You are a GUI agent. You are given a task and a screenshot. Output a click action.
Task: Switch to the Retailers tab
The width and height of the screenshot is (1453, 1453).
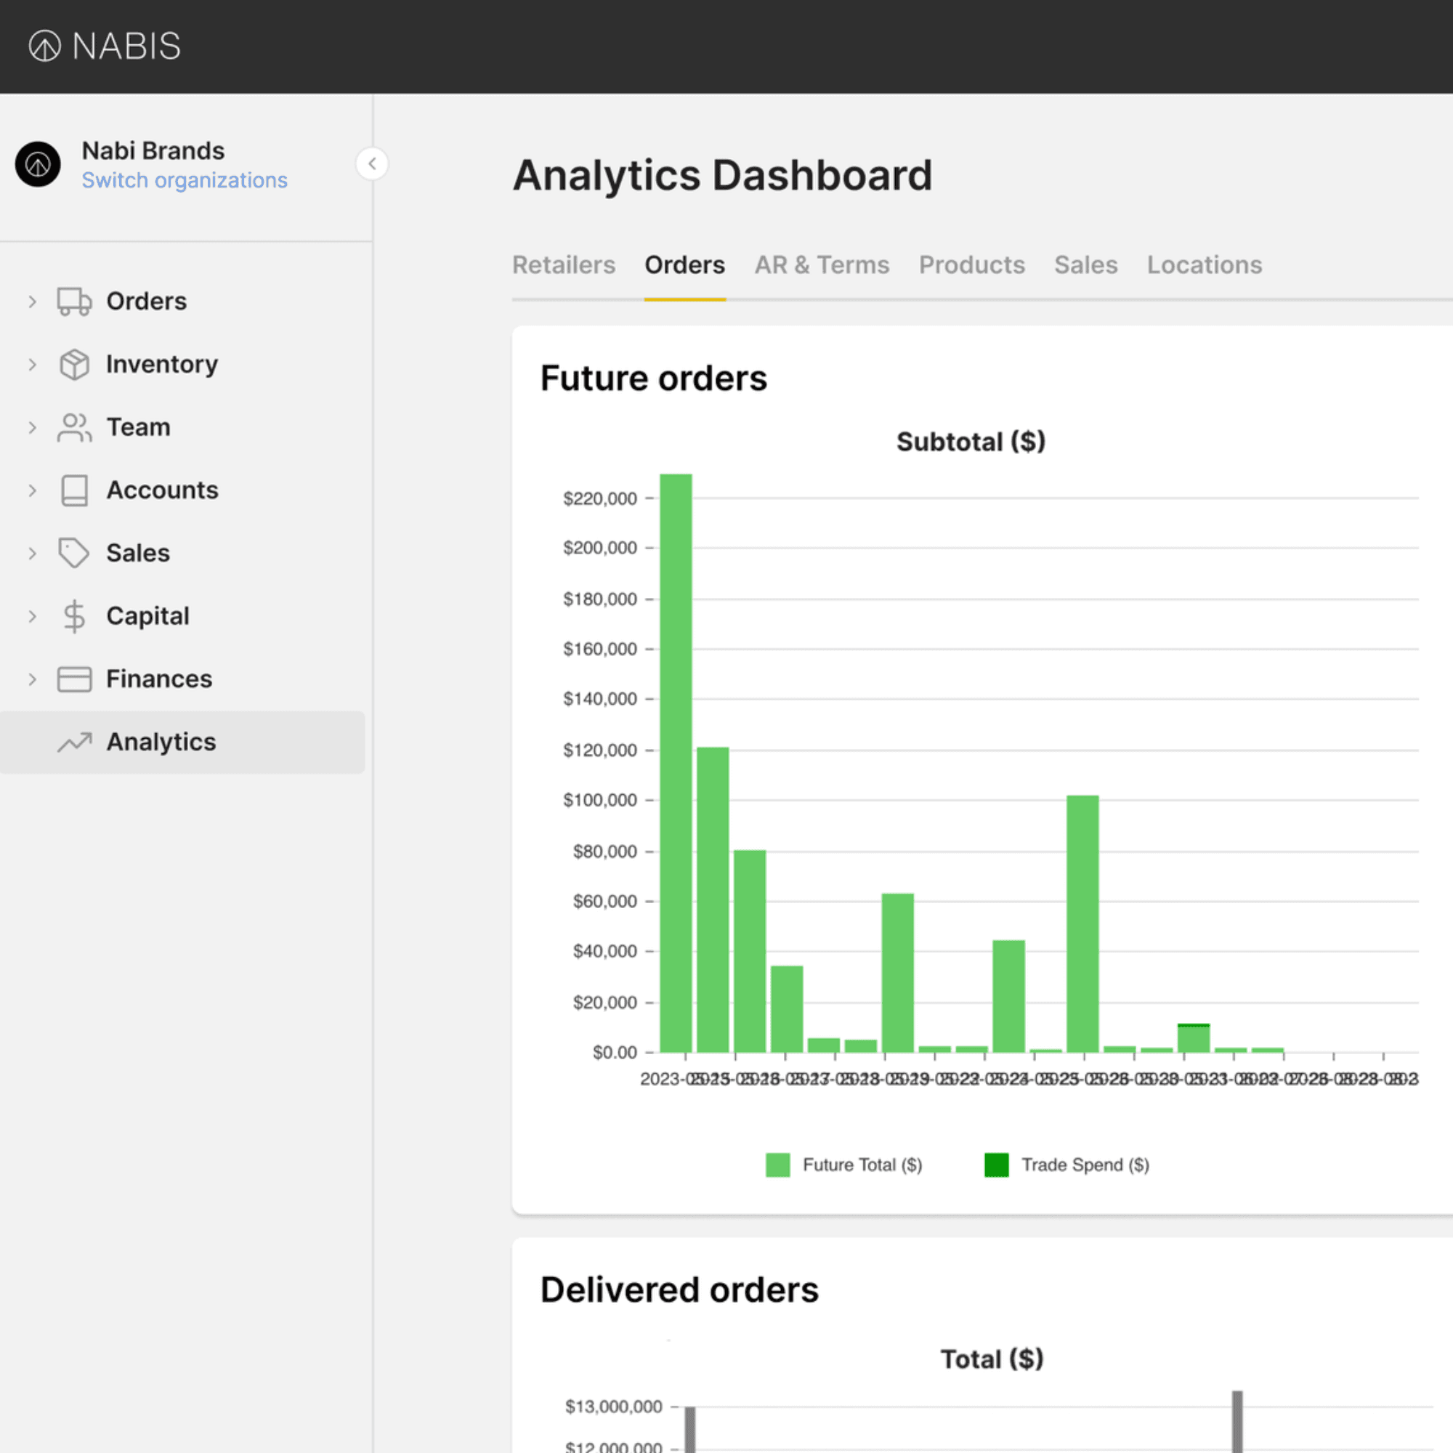564,264
